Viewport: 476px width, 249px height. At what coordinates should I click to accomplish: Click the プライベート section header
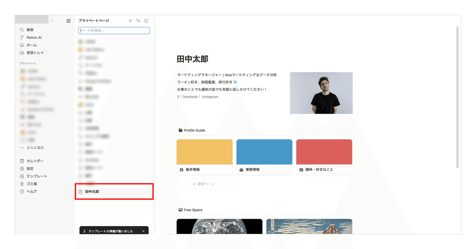tap(28, 63)
